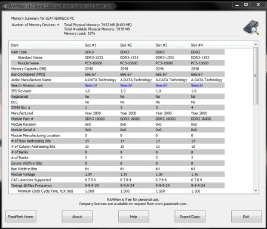Click Year 2000 value under Slot #4
The width and height of the screenshot is (267, 229).
pos(199,113)
